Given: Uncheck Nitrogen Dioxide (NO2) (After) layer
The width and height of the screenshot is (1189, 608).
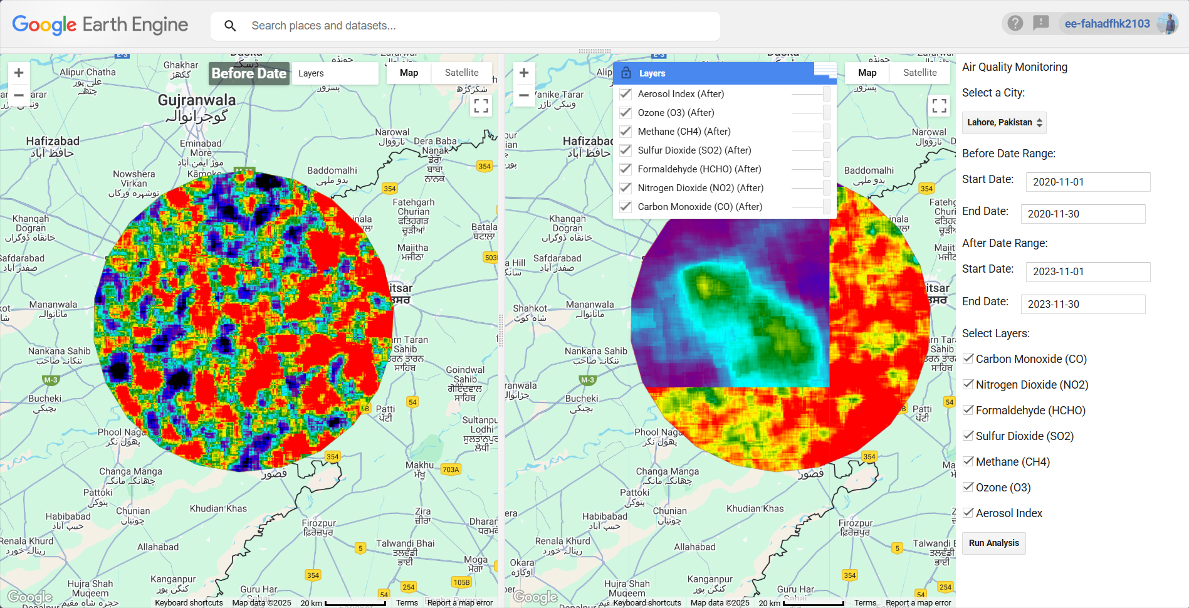Looking at the screenshot, I should (x=626, y=188).
